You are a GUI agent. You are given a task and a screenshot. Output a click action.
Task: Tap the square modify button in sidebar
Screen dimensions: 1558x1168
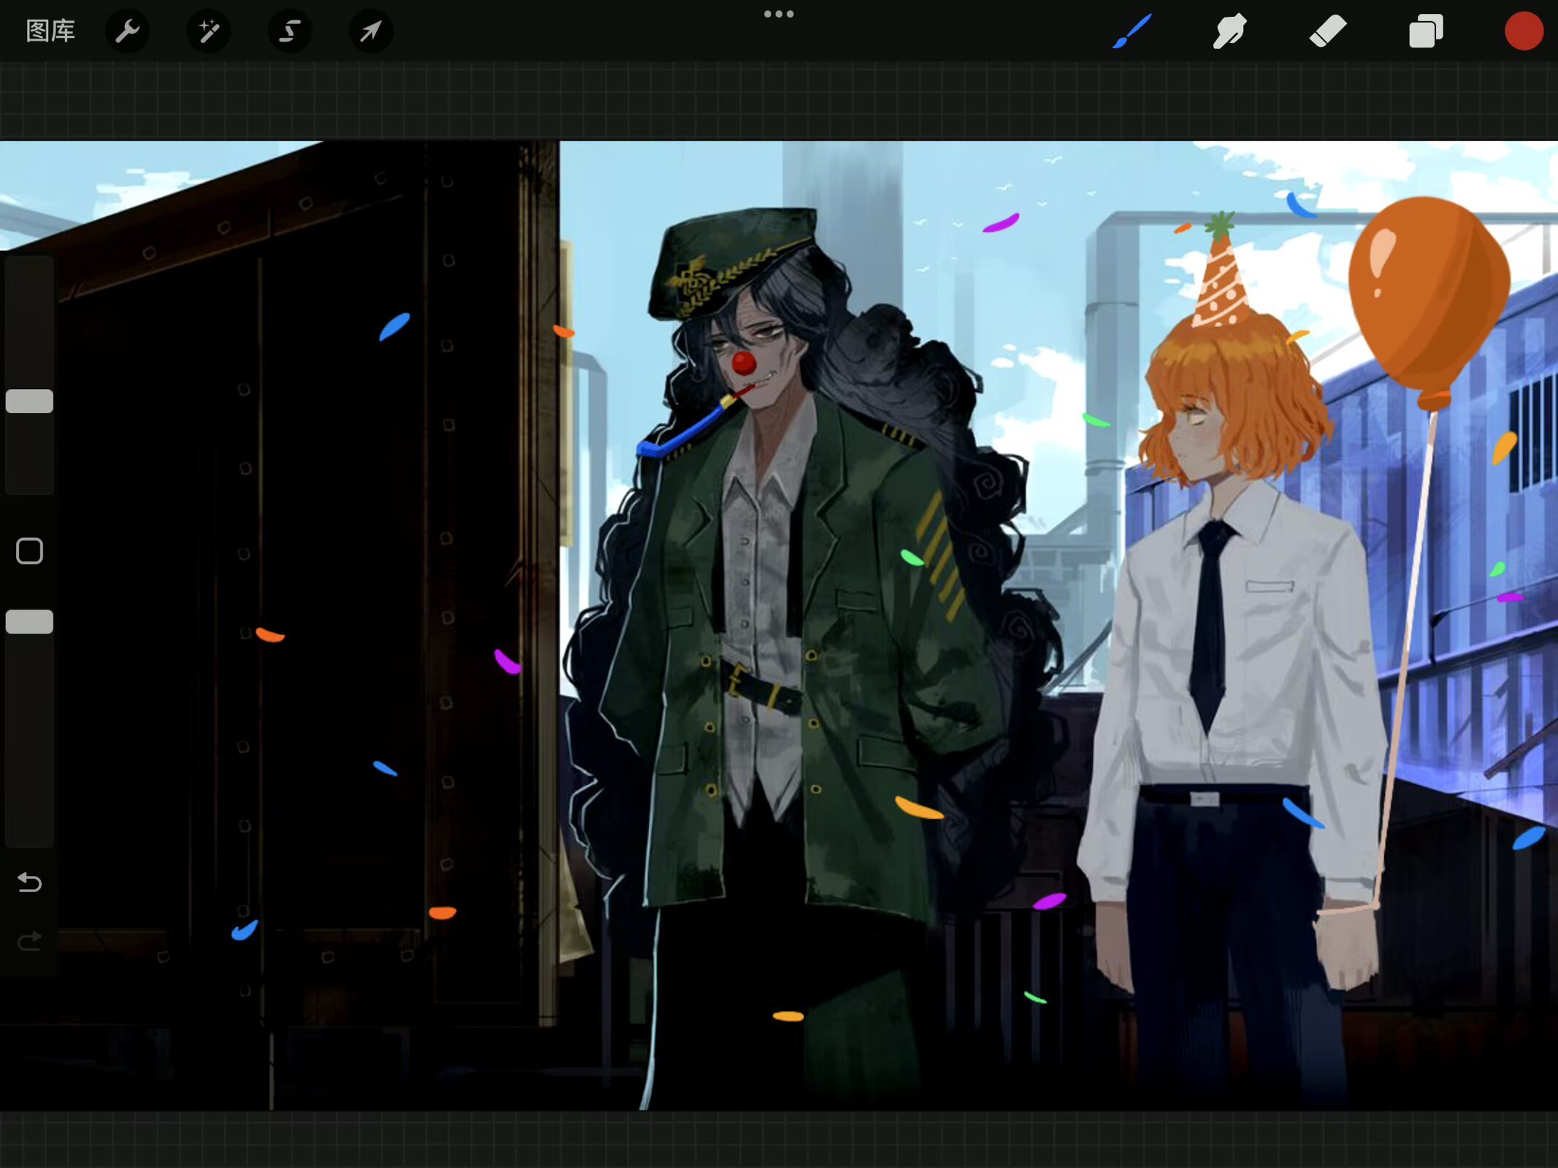[29, 551]
